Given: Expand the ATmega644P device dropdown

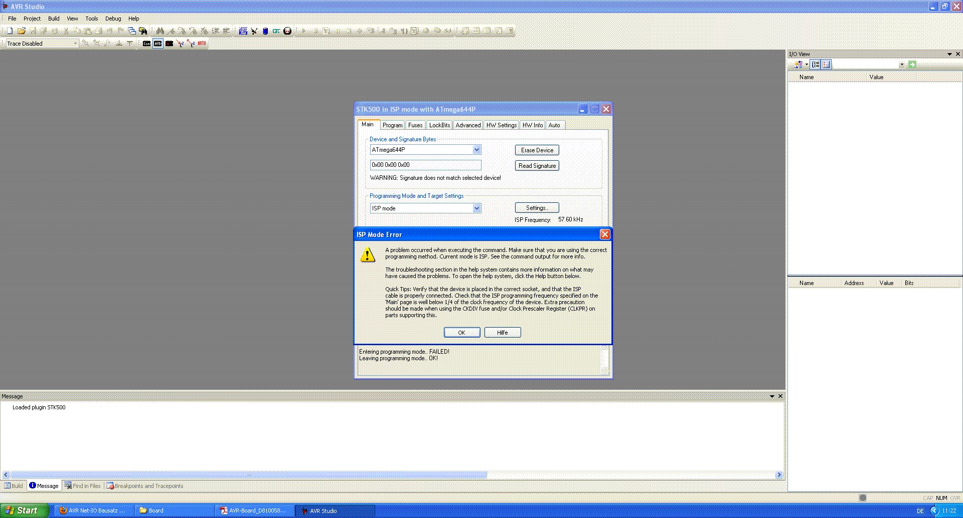Looking at the screenshot, I should [476, 150].
